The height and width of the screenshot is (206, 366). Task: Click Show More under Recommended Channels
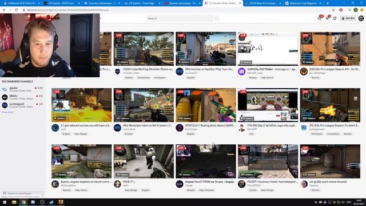tap(7, 112)
